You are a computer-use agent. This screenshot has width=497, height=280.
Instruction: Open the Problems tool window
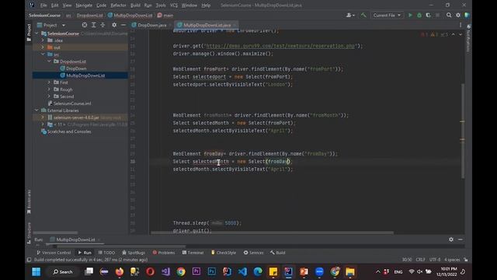[164, 252]
